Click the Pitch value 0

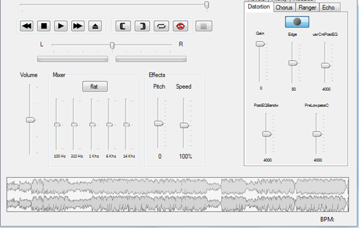tap(160, 157)
